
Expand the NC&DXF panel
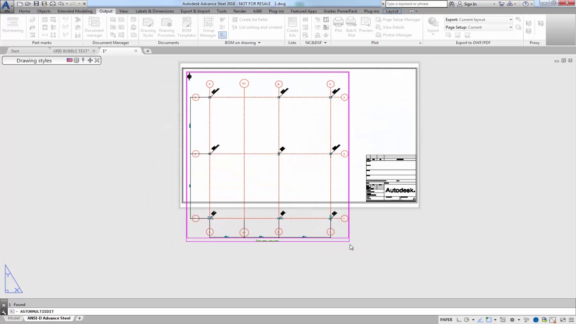(316, 43)
